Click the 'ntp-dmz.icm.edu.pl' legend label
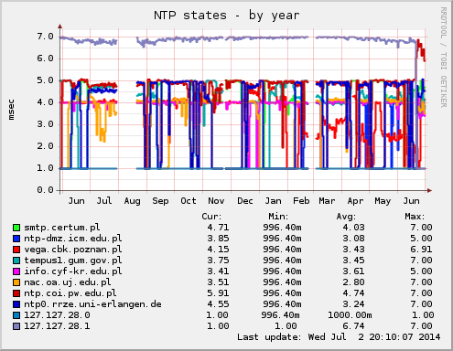 (73, 239)
